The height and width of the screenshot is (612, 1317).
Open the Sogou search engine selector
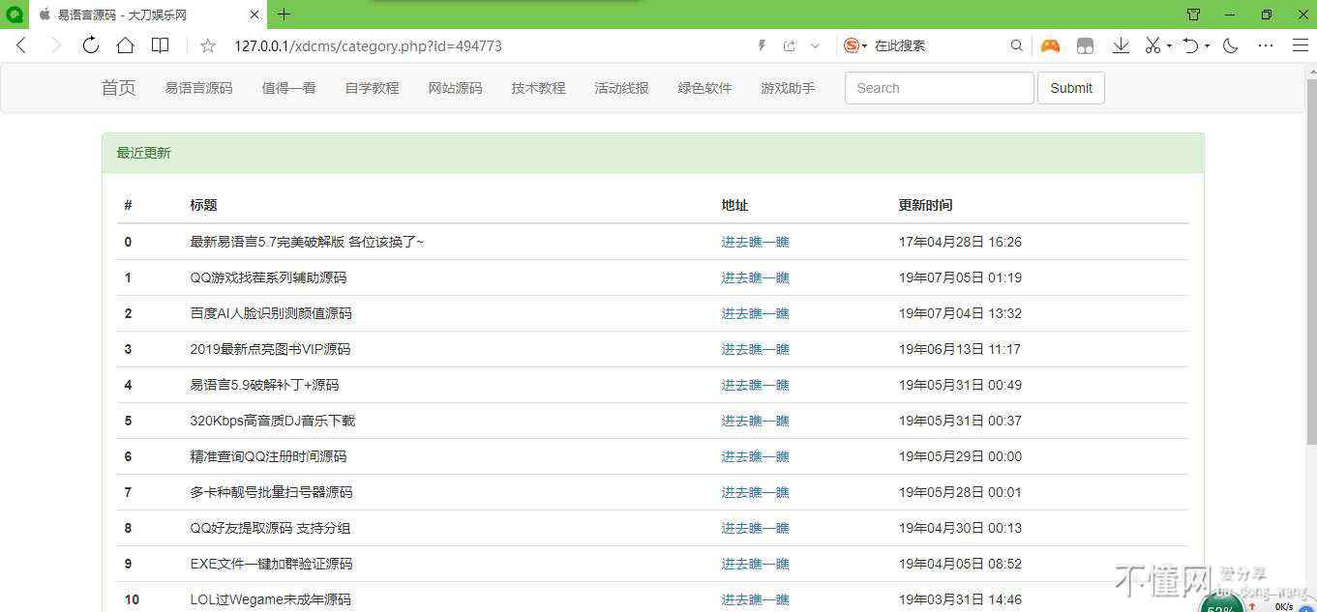point(855,45)
